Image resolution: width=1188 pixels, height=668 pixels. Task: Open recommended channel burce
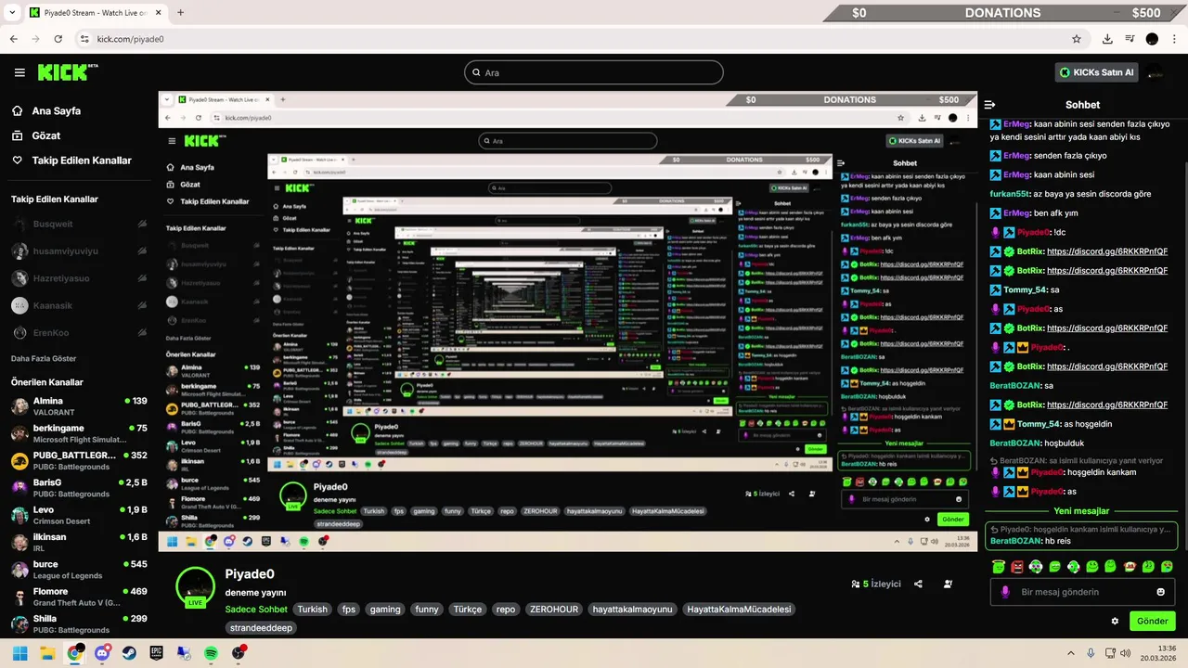79,569
